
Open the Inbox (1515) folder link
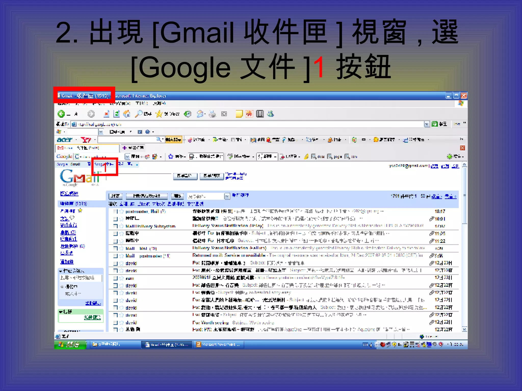click(73, 204)
